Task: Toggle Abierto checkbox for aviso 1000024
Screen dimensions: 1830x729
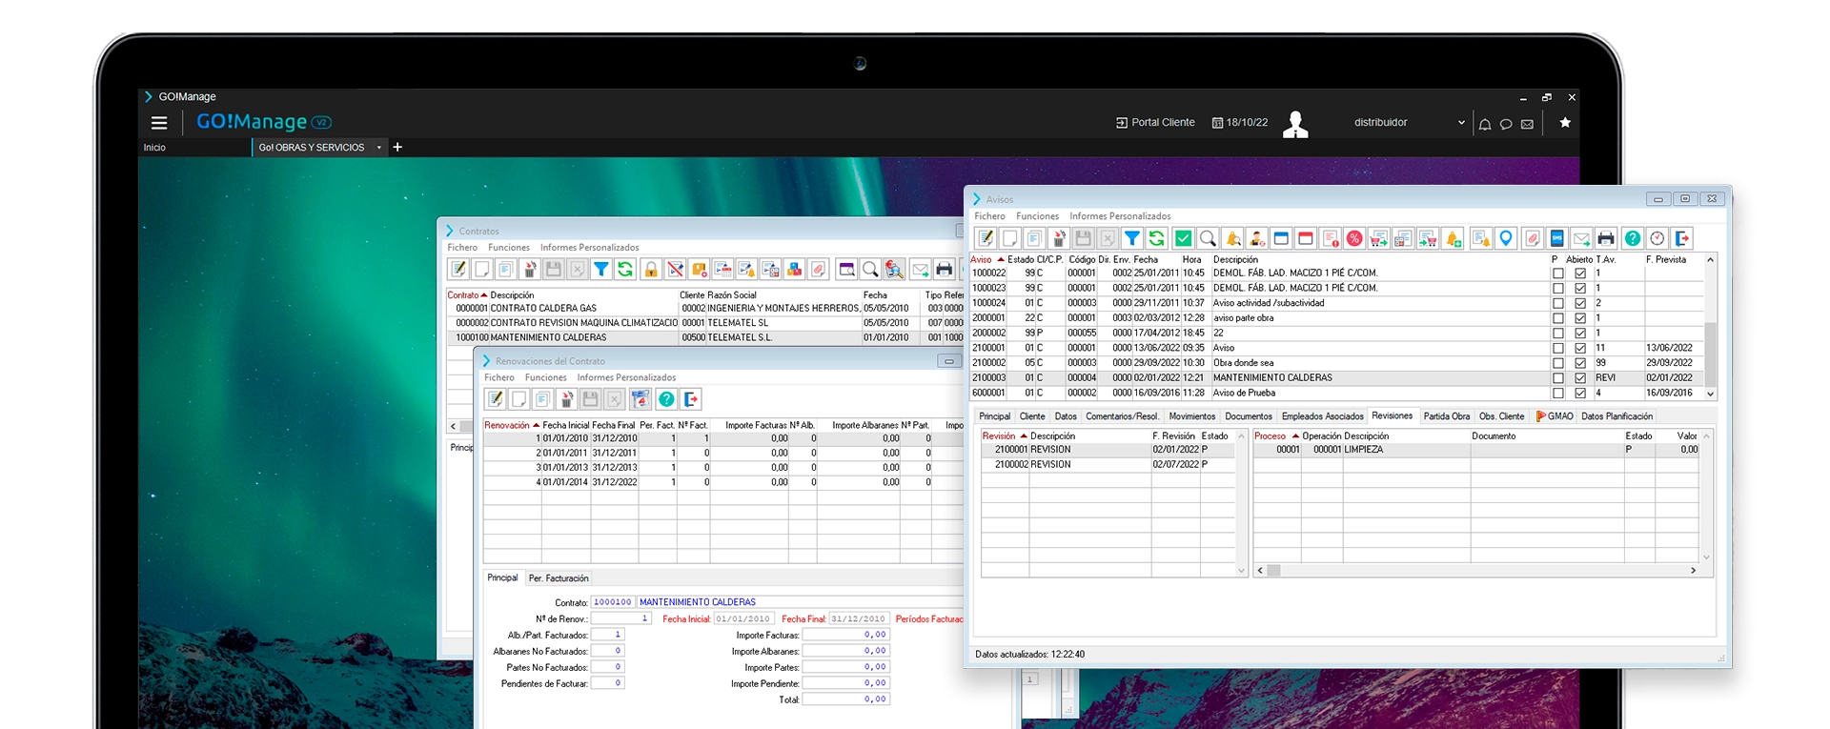Action: tap(1580, 303)
